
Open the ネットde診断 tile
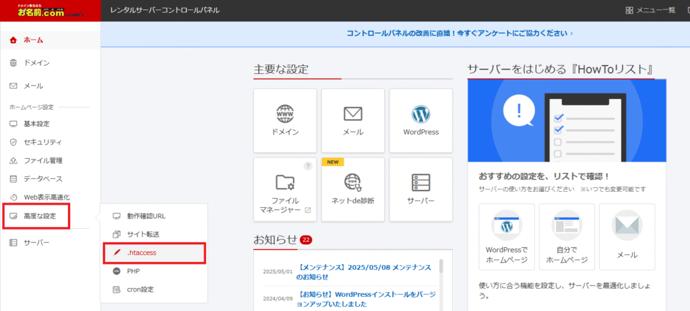point(352,189)
